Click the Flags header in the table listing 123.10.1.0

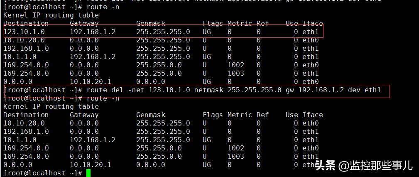[213, 24]
